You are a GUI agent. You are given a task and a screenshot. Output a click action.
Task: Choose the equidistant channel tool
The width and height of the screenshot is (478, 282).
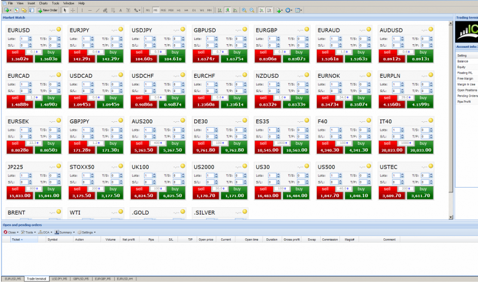[105, 10]
